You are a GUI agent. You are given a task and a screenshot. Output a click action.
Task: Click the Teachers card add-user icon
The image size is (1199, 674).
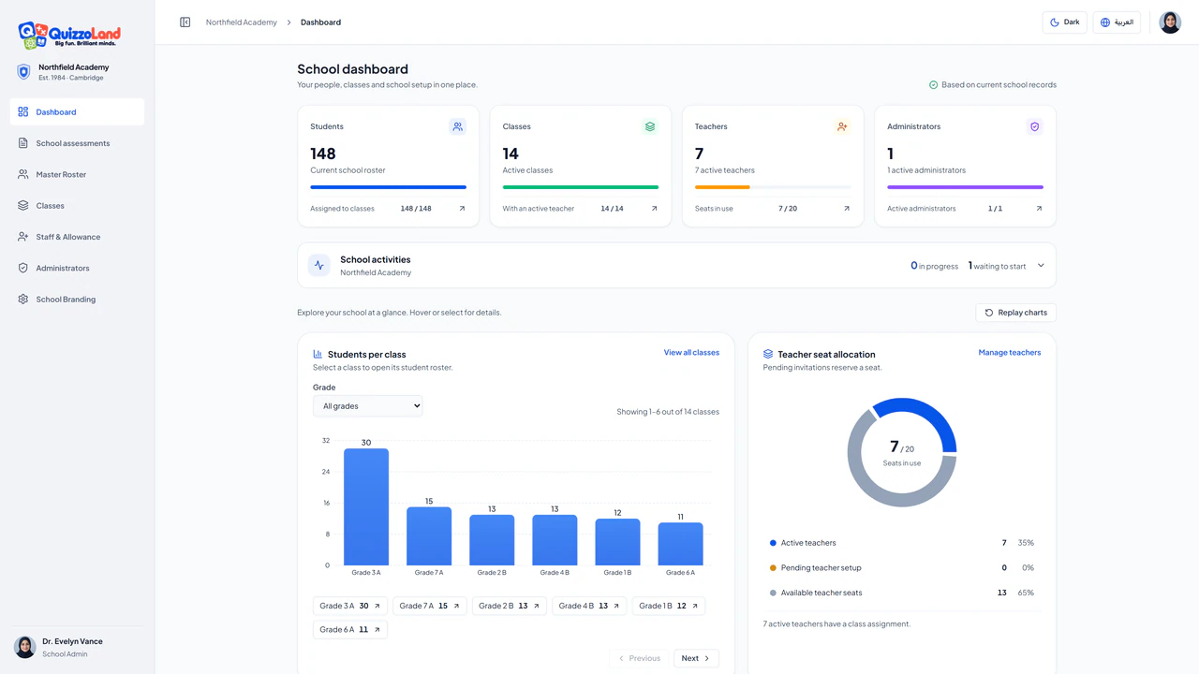pos(842,126)
